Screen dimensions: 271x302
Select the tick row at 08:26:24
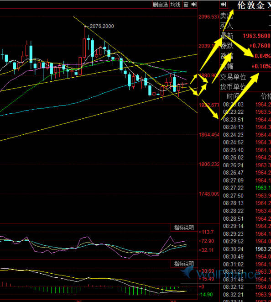247,165
